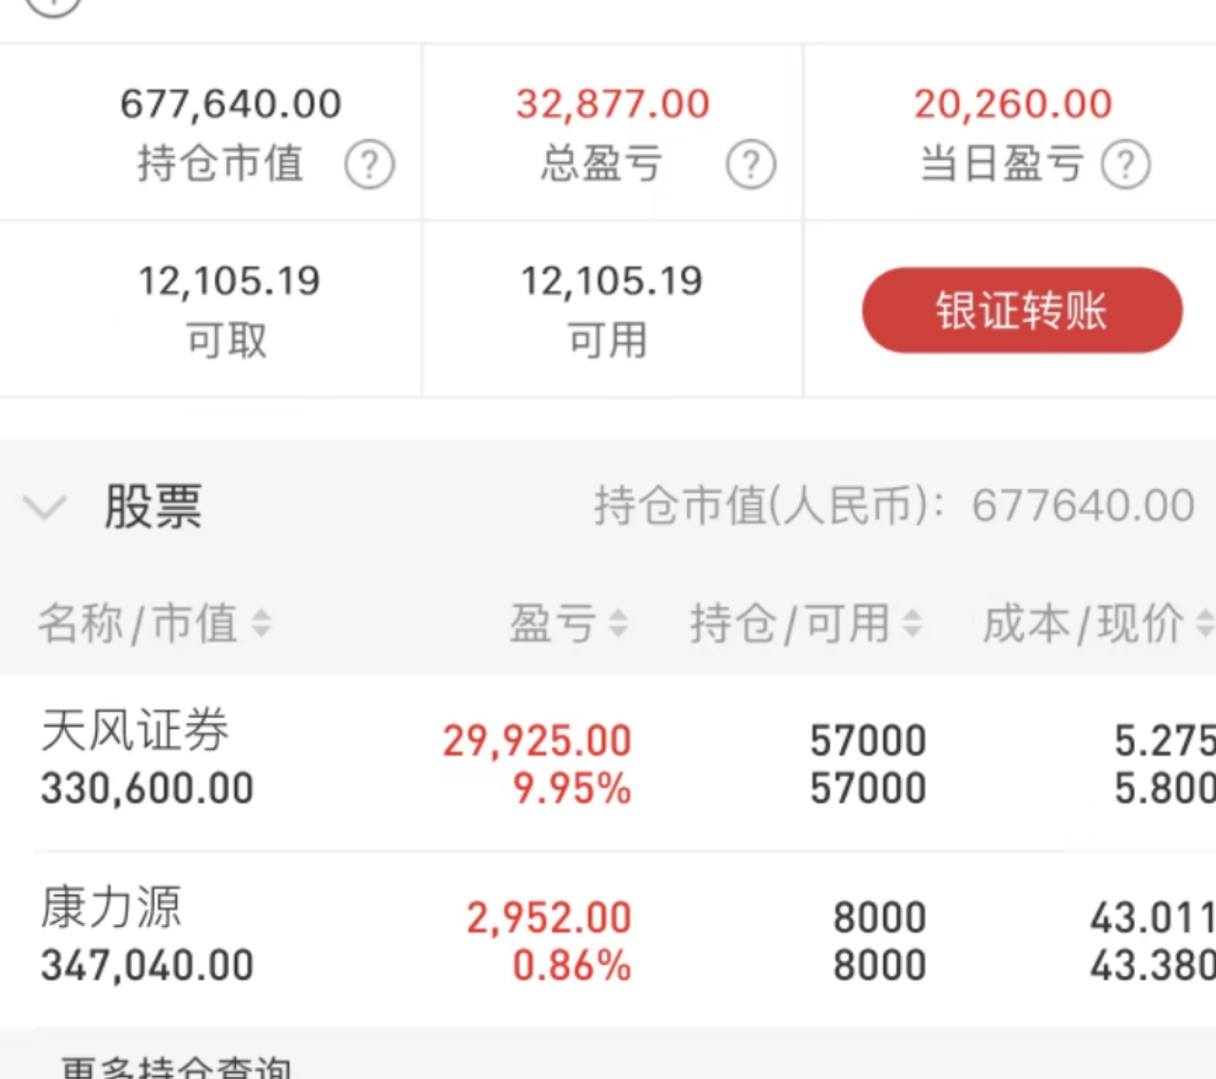The height and width of the screenshot is (1079, 1216).
Task: Tap the question mark next to 总盈亏
Action: 751,165
